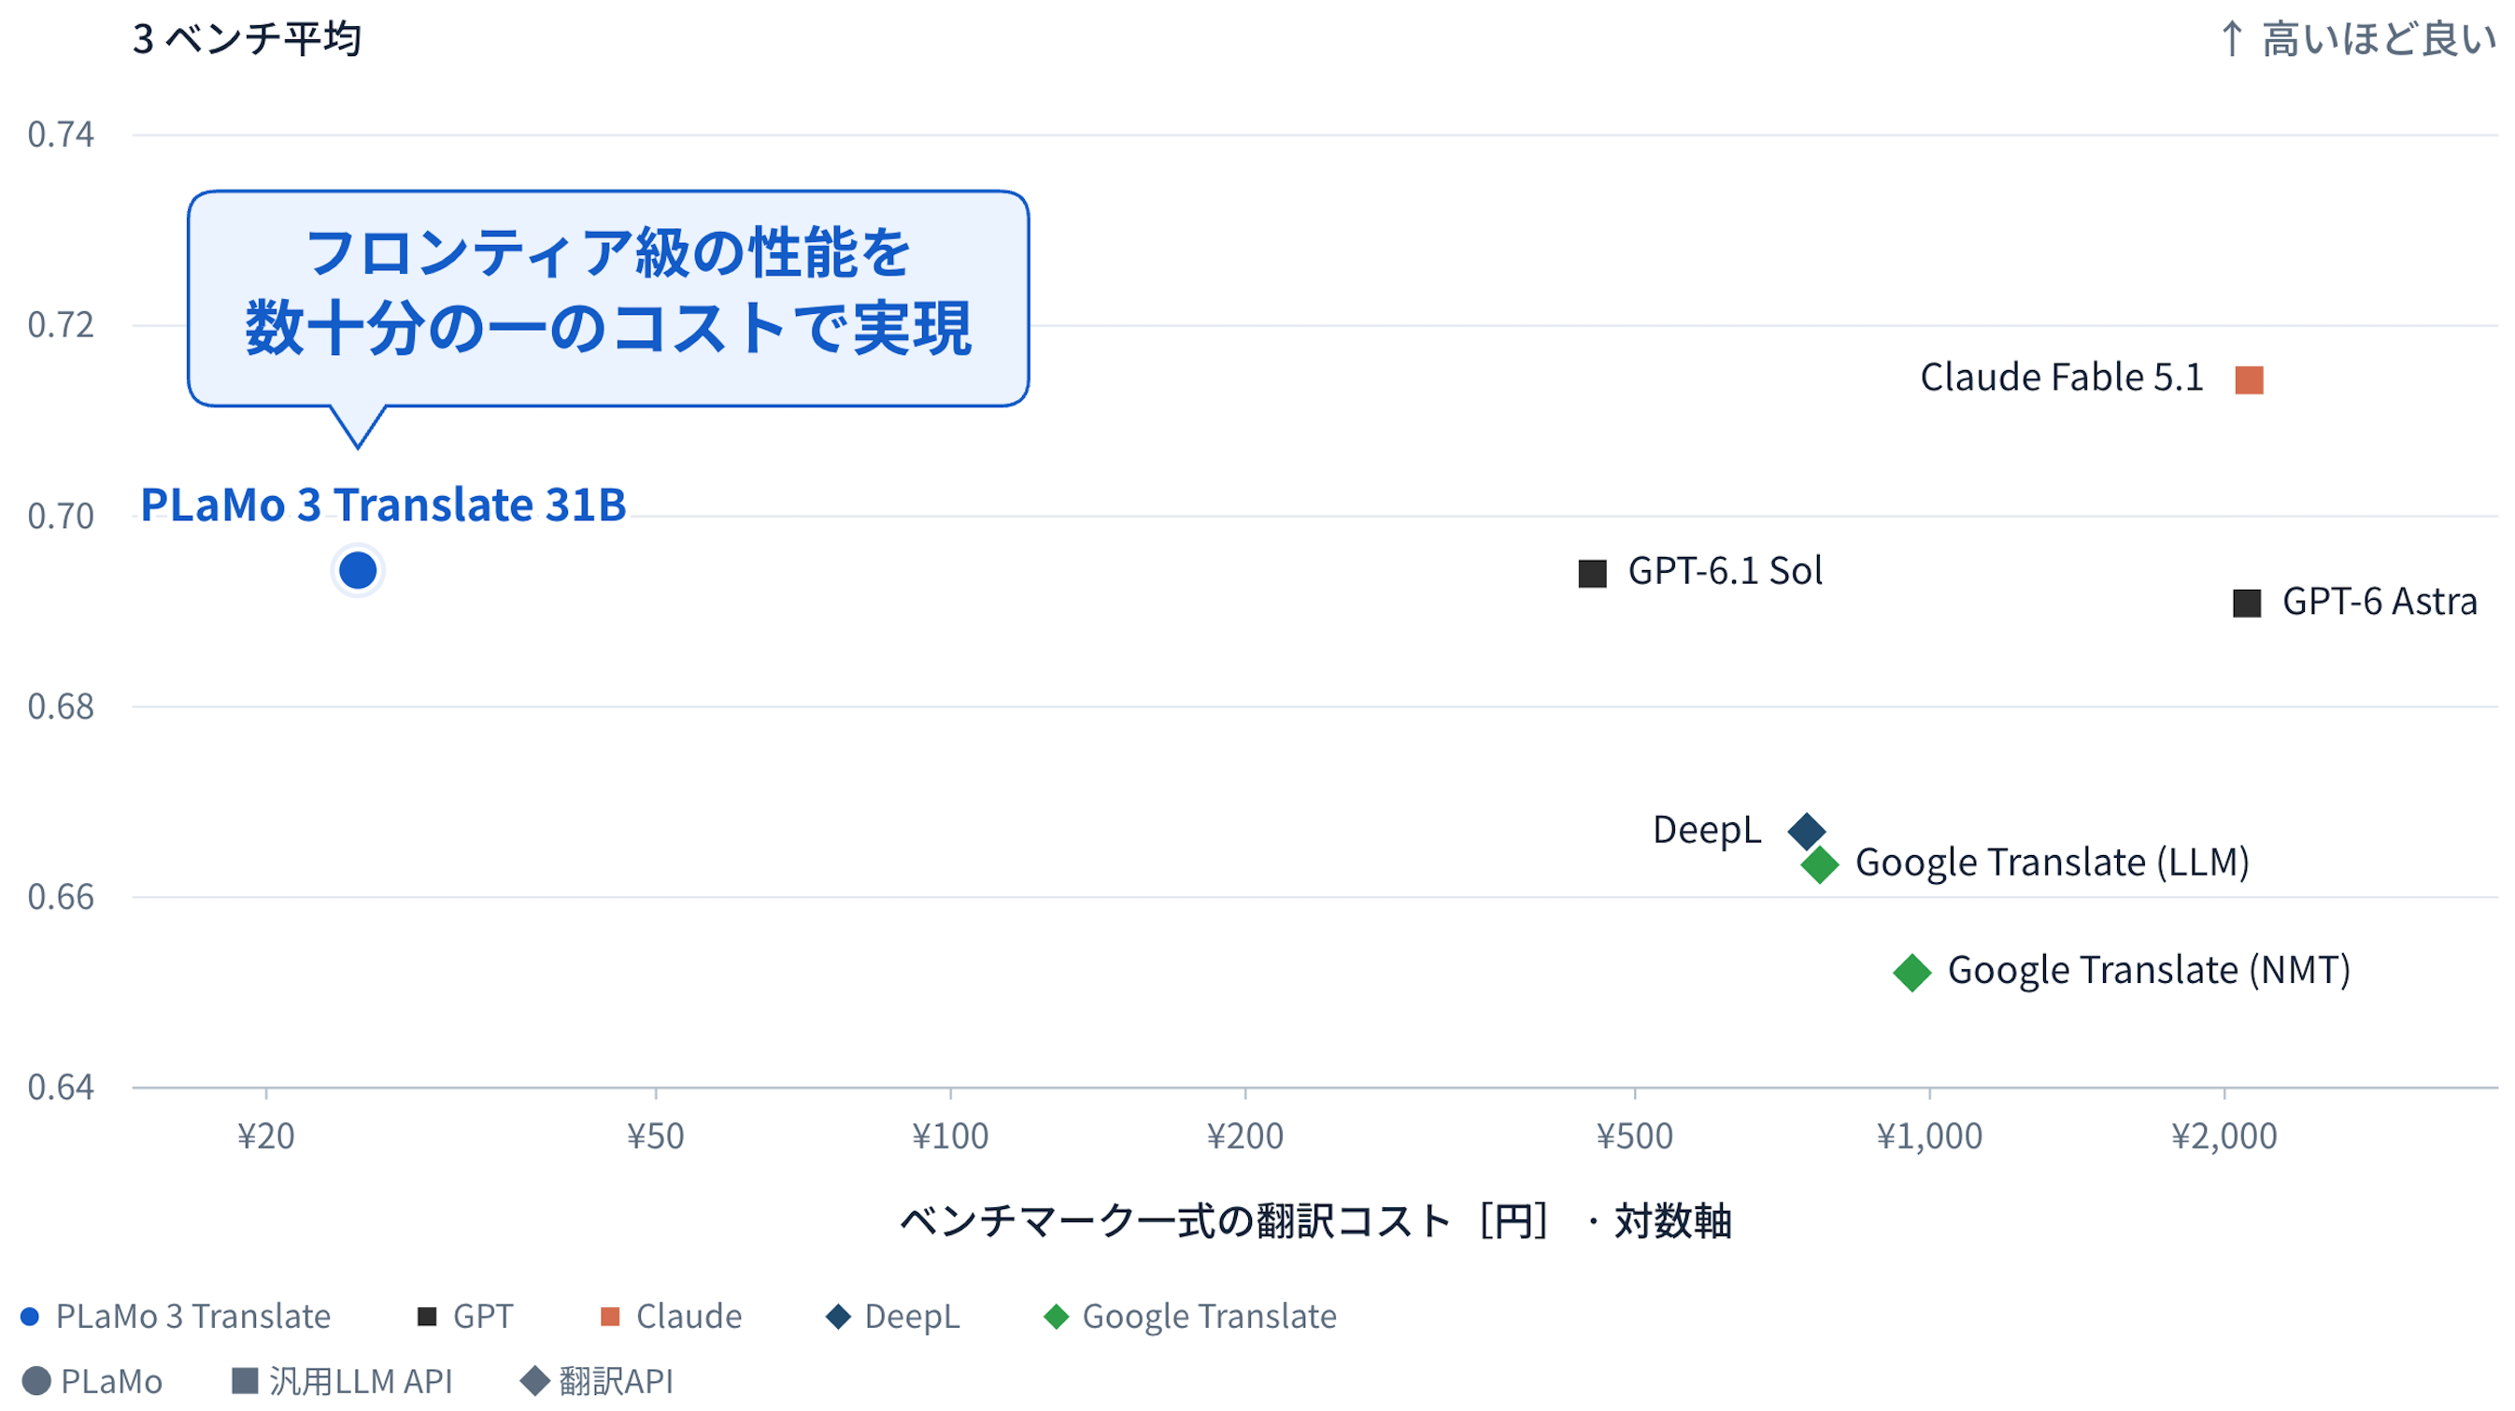
Task: Click the gray square 汎用LLM API legend icon
Action: point(244,1381)
